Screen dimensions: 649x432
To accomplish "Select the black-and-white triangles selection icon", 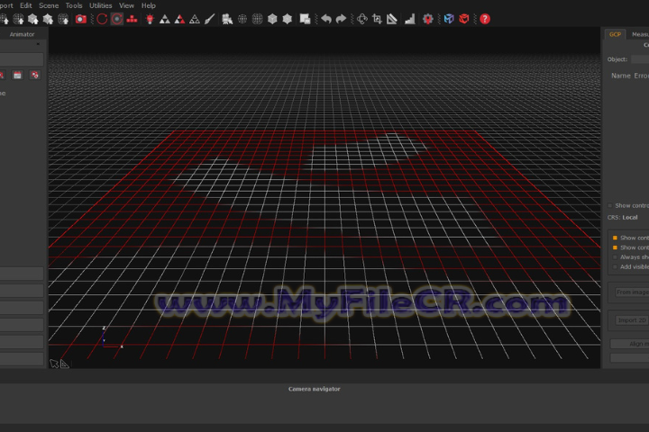I will [x=165, y=19].
